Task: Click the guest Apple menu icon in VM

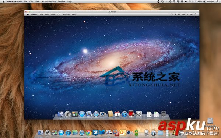Action: point(28,14)
